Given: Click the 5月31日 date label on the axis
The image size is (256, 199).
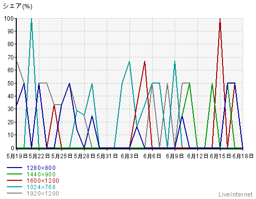Looking at the screenshot, I should (x=107, y=156).
